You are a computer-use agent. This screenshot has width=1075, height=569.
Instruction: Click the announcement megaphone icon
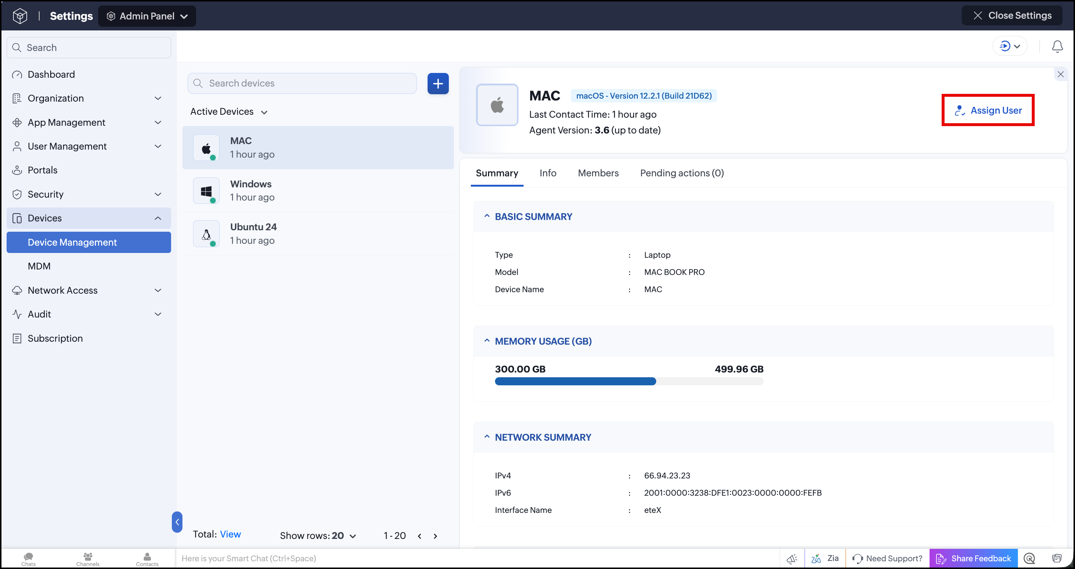pyautogui.click(x=792, y=559)
